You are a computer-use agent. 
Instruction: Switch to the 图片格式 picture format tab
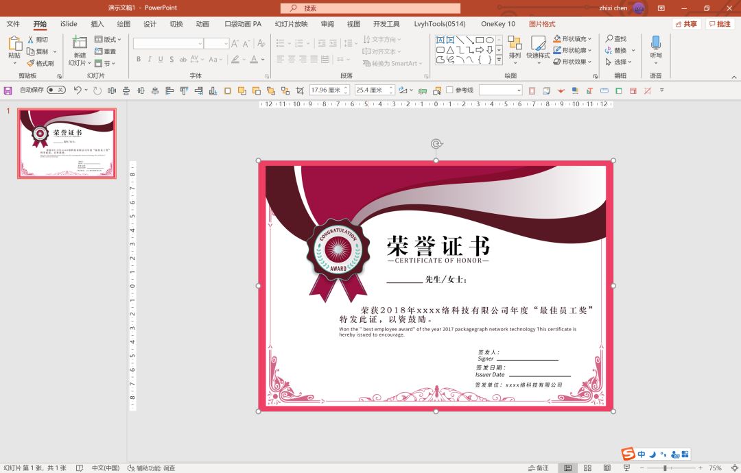coord(542,24)
